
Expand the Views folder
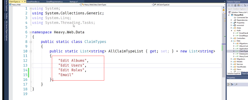[231, 69]
